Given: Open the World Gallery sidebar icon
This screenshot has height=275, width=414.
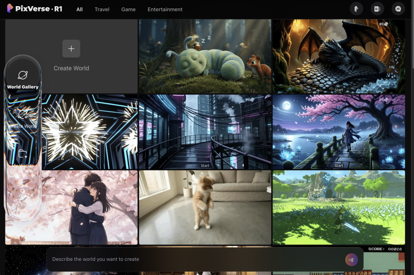Looking at the screenshot, I should tap(23, 75).
